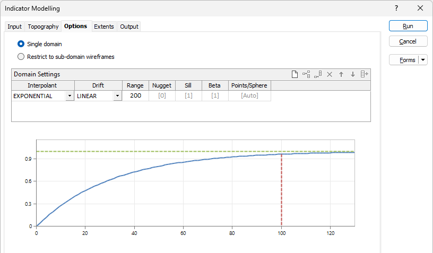Image resolution: width=433 pixels, height=253 pixels.
Task: Select Restrict to sub-domain wireframes option
Action: pyautogui.click(x=21, y=56)
